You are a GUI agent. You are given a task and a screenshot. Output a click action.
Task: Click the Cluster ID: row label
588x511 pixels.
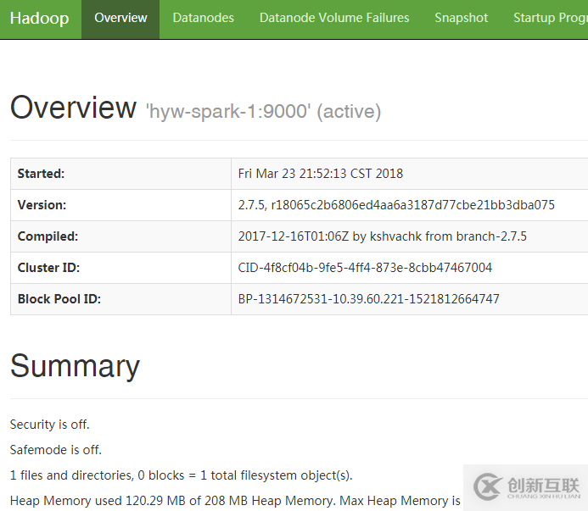[x=48, y=268]
